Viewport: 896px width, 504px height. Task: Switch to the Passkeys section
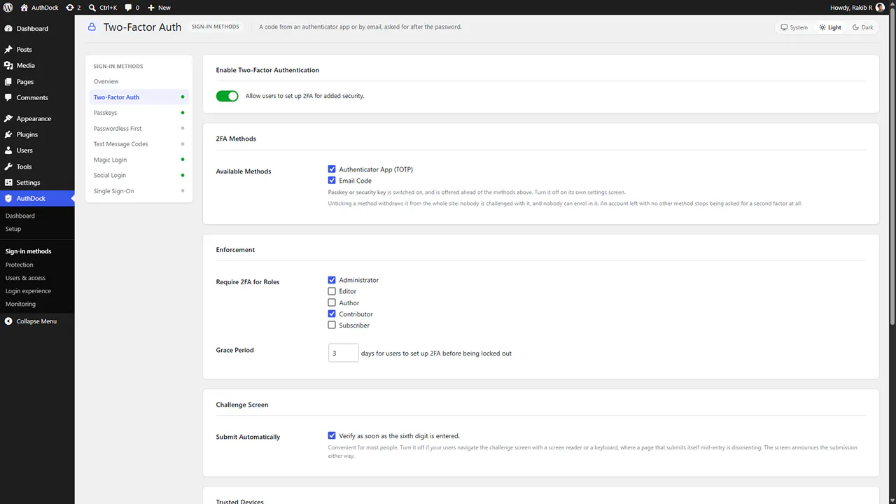[x=139, y=113]
